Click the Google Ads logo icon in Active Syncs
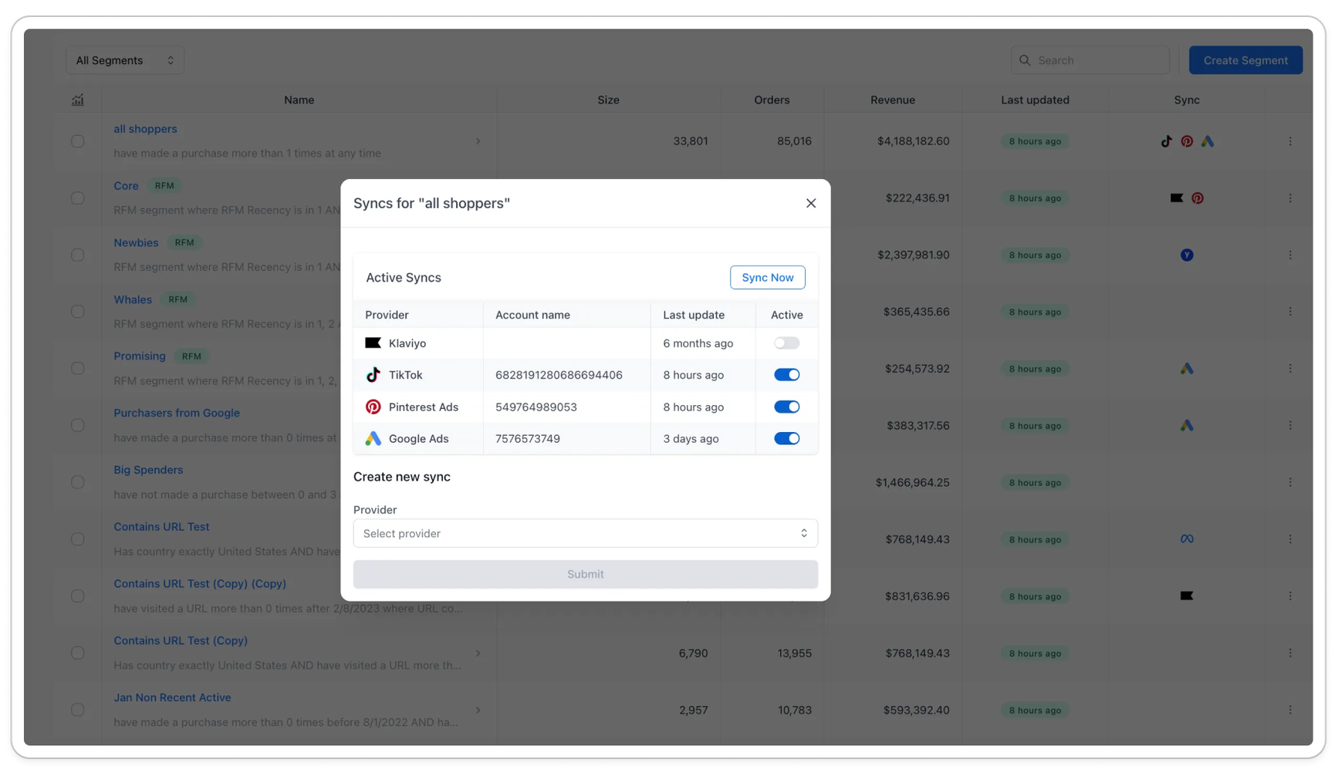This screenshot has height=773, width=1338. coord(373,438)
